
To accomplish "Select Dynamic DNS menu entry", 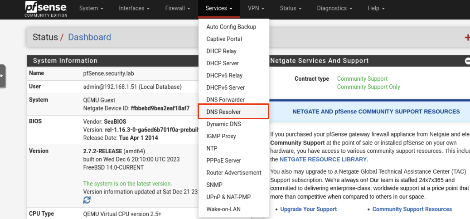I will point(234,124).
